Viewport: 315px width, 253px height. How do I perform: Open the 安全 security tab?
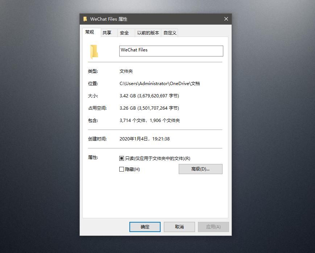pos(124,32)
